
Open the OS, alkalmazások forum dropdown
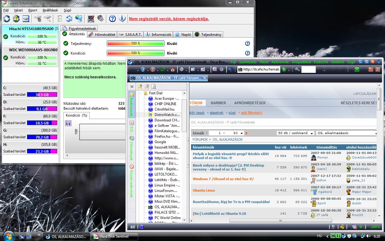(x=346, y=133)
